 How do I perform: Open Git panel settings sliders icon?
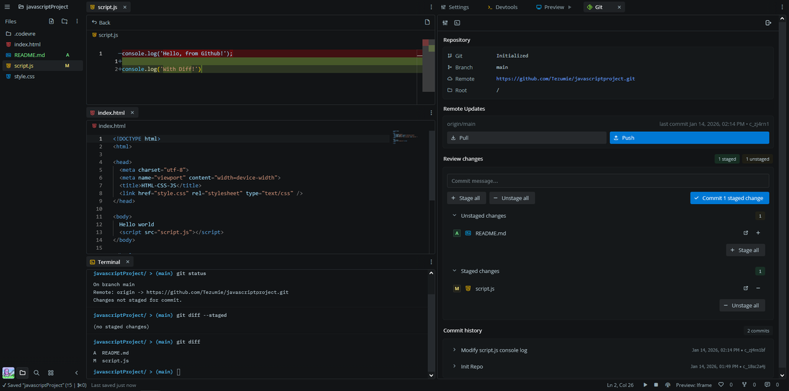point(446,22)
